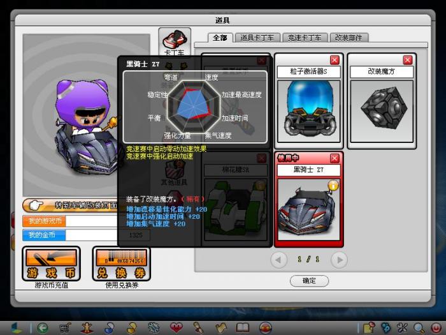The width and height of the screenshot is (446, 335).
Task: Click the red heart icon in toolbar
Action: click(x=176, y=328)
